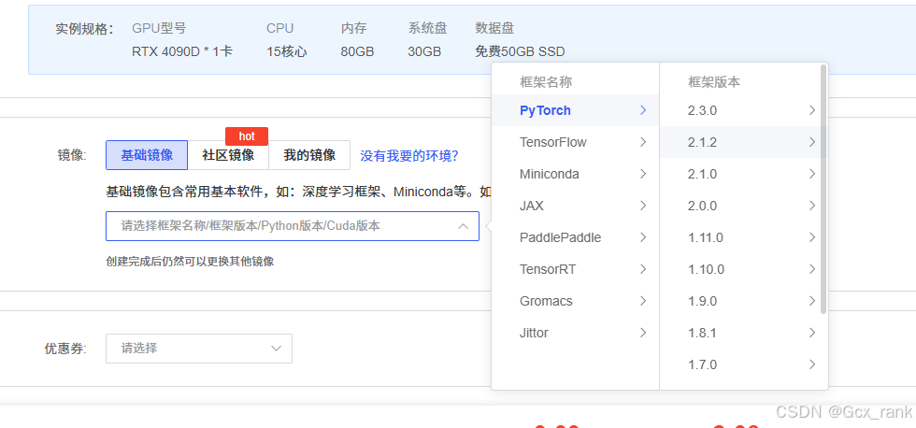Select Jittor in the framework list
This screenshot has height=428, width=916.
click(x=576, y=333)
